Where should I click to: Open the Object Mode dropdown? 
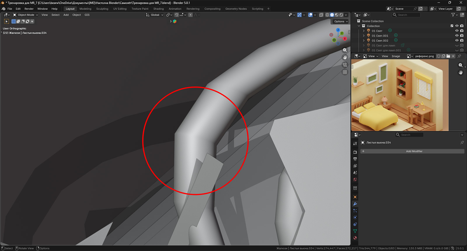click(x=26, y=15)
